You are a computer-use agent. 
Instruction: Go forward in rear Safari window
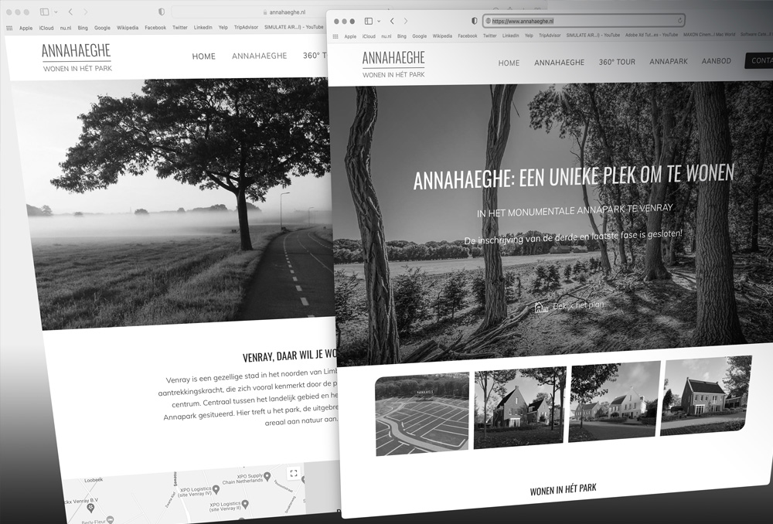pos(85,12)
